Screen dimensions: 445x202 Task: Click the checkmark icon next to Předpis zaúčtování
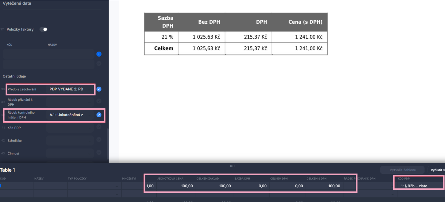[x=99, y=89]
